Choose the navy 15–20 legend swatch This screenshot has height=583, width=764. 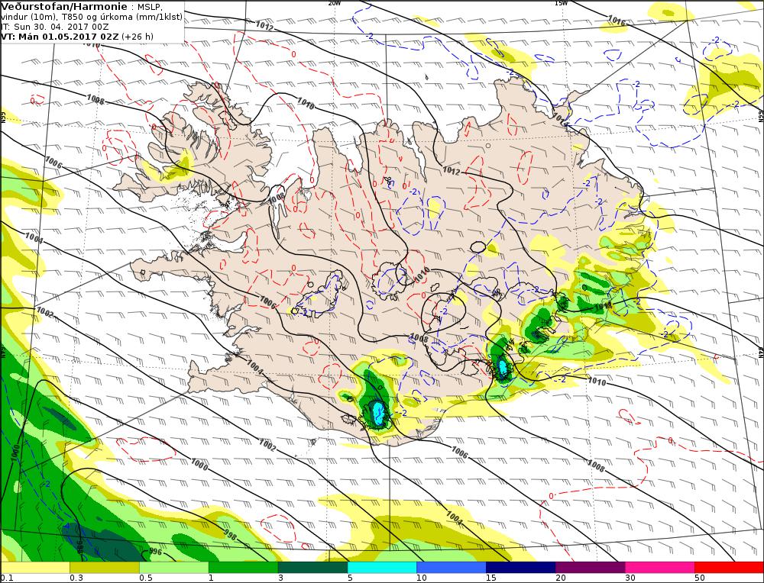pos(521,568)
